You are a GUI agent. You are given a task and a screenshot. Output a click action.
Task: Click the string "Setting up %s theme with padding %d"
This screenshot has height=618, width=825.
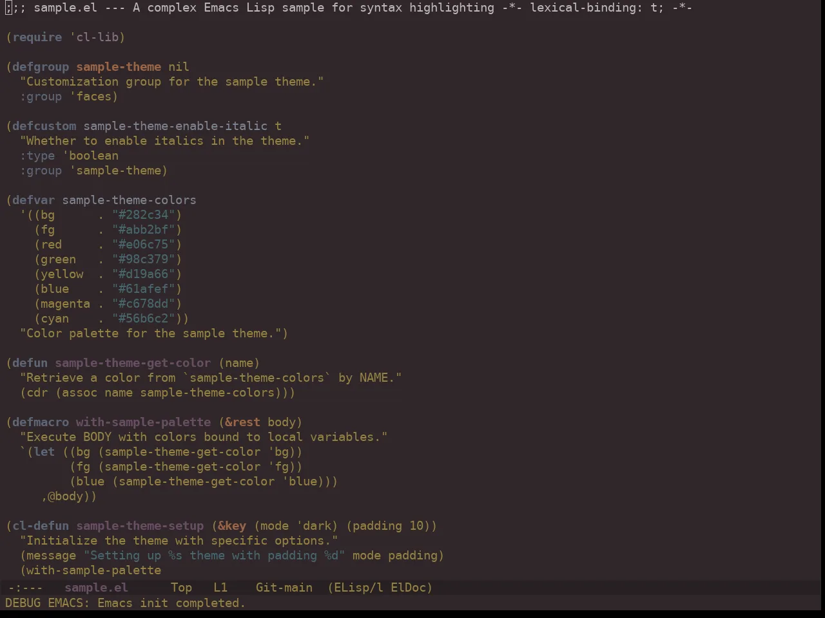pos(215,556)
